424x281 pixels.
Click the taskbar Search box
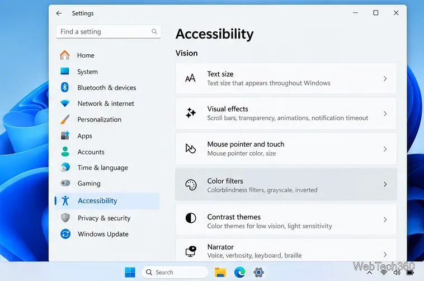[x=175, y=272]
